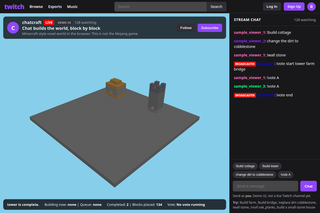Click the stone tower in the voxel world
Viewport: 320px width, 213px height.
pos(157,97)
